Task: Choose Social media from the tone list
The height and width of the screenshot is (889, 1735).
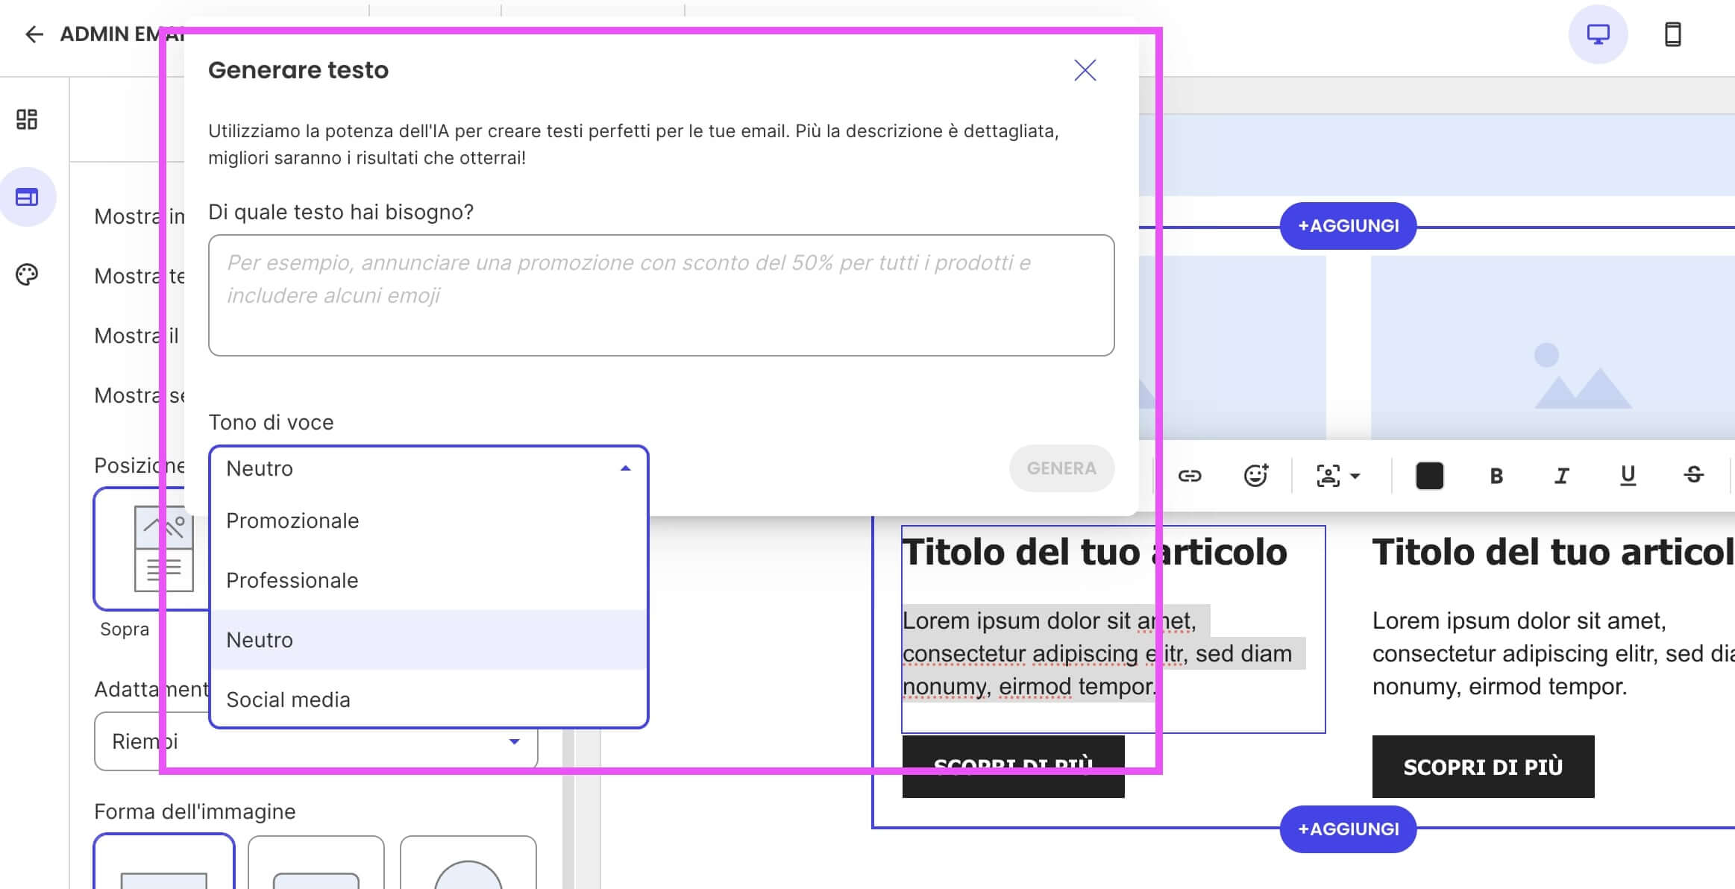Action: point(289,699)
